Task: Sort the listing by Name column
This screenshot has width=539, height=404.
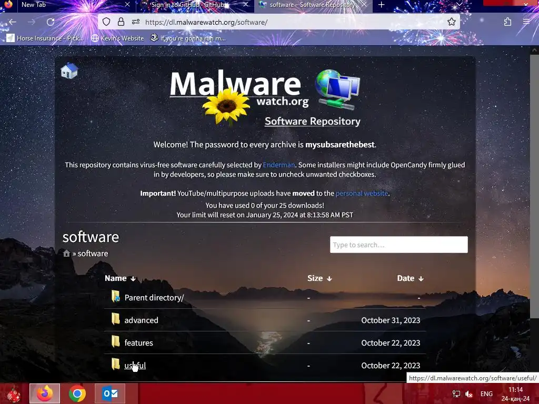Action: click(120, 278)
